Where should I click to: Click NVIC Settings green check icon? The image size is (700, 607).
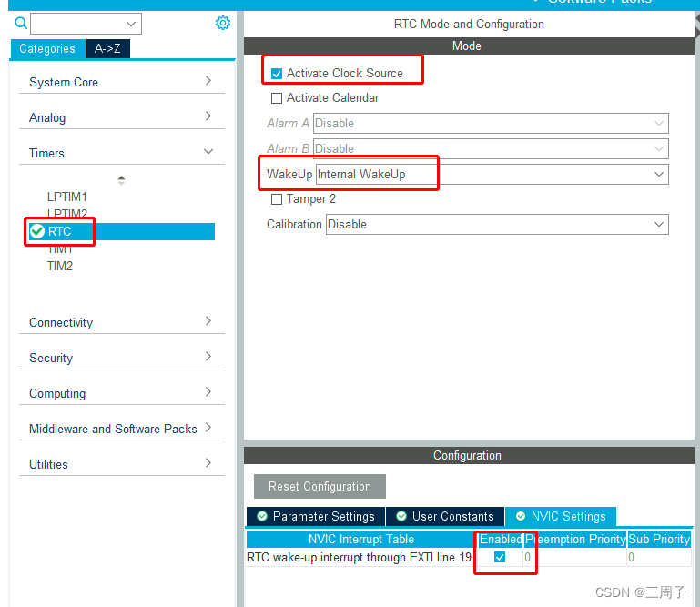point(521,516)
